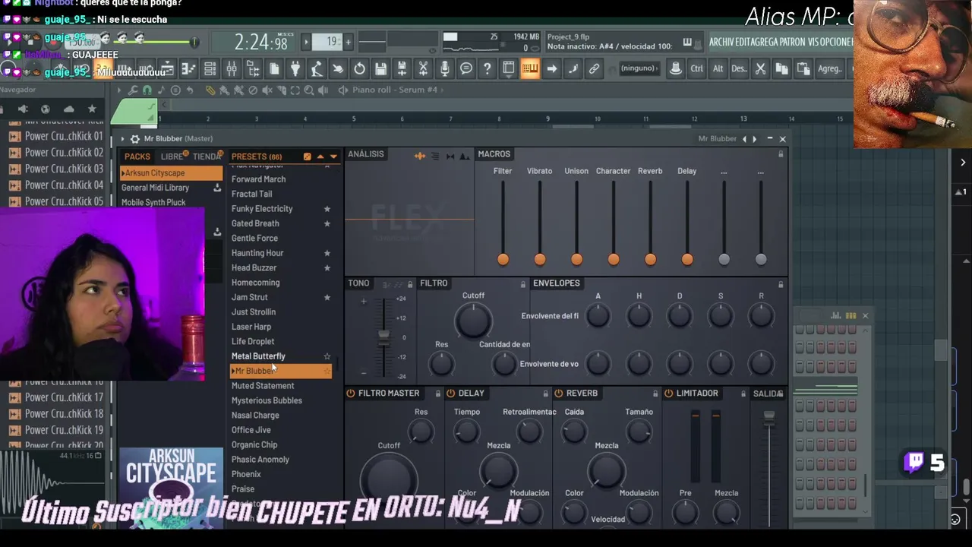Open the PACKS tab

coord(137,157)
